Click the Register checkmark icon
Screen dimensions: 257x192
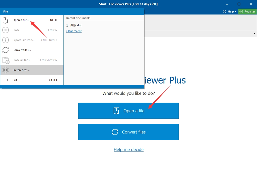[x=241, y=11]
